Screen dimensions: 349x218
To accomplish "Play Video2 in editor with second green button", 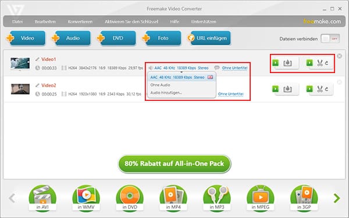I will (309, 89).
